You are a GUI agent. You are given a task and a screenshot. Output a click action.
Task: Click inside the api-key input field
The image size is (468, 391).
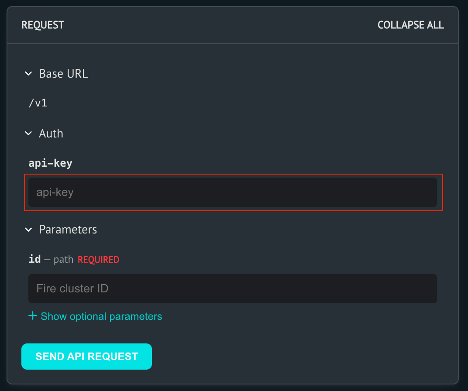233,192
